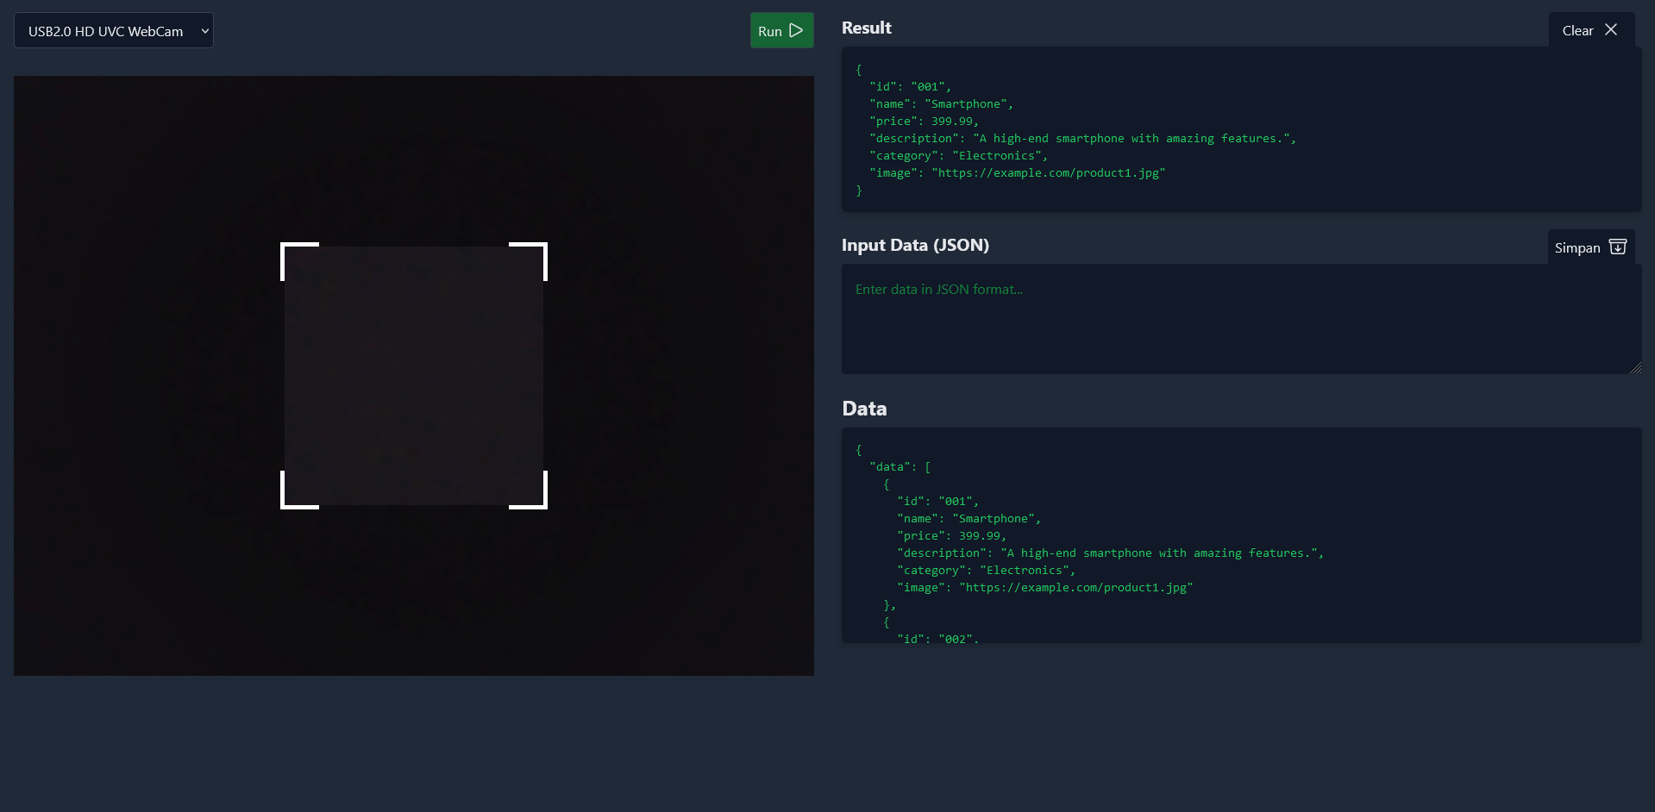This screenshot has height=812, width=1655.
Task: Click the Simpan save button
Action: (x=1590, y=247)
